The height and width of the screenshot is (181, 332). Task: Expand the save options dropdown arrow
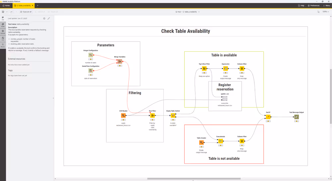7,12
